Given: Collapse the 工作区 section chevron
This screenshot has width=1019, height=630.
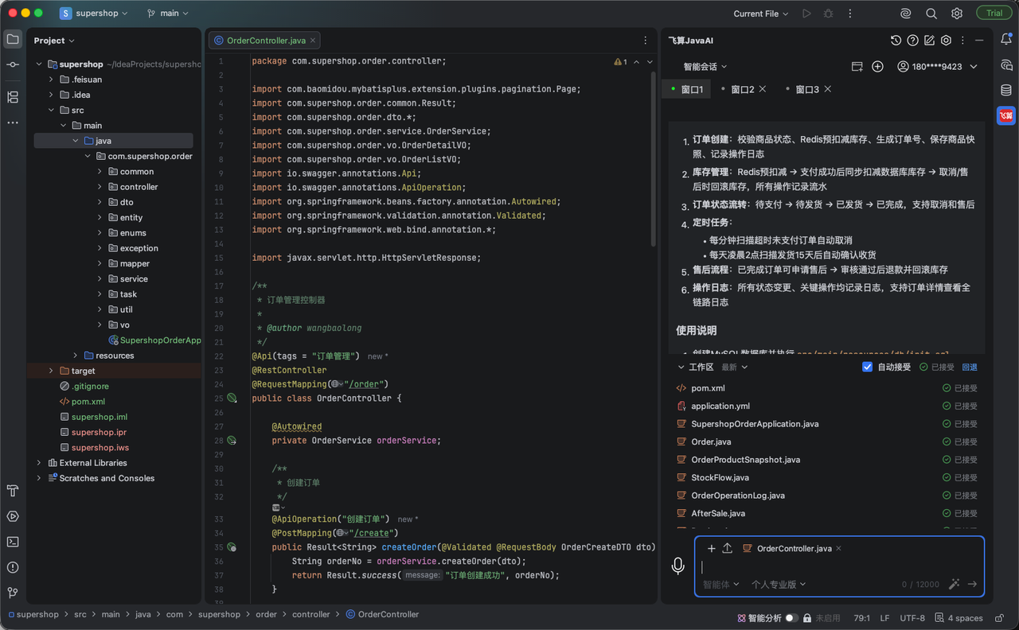Looking at the screenshot, I should point(681,367).
